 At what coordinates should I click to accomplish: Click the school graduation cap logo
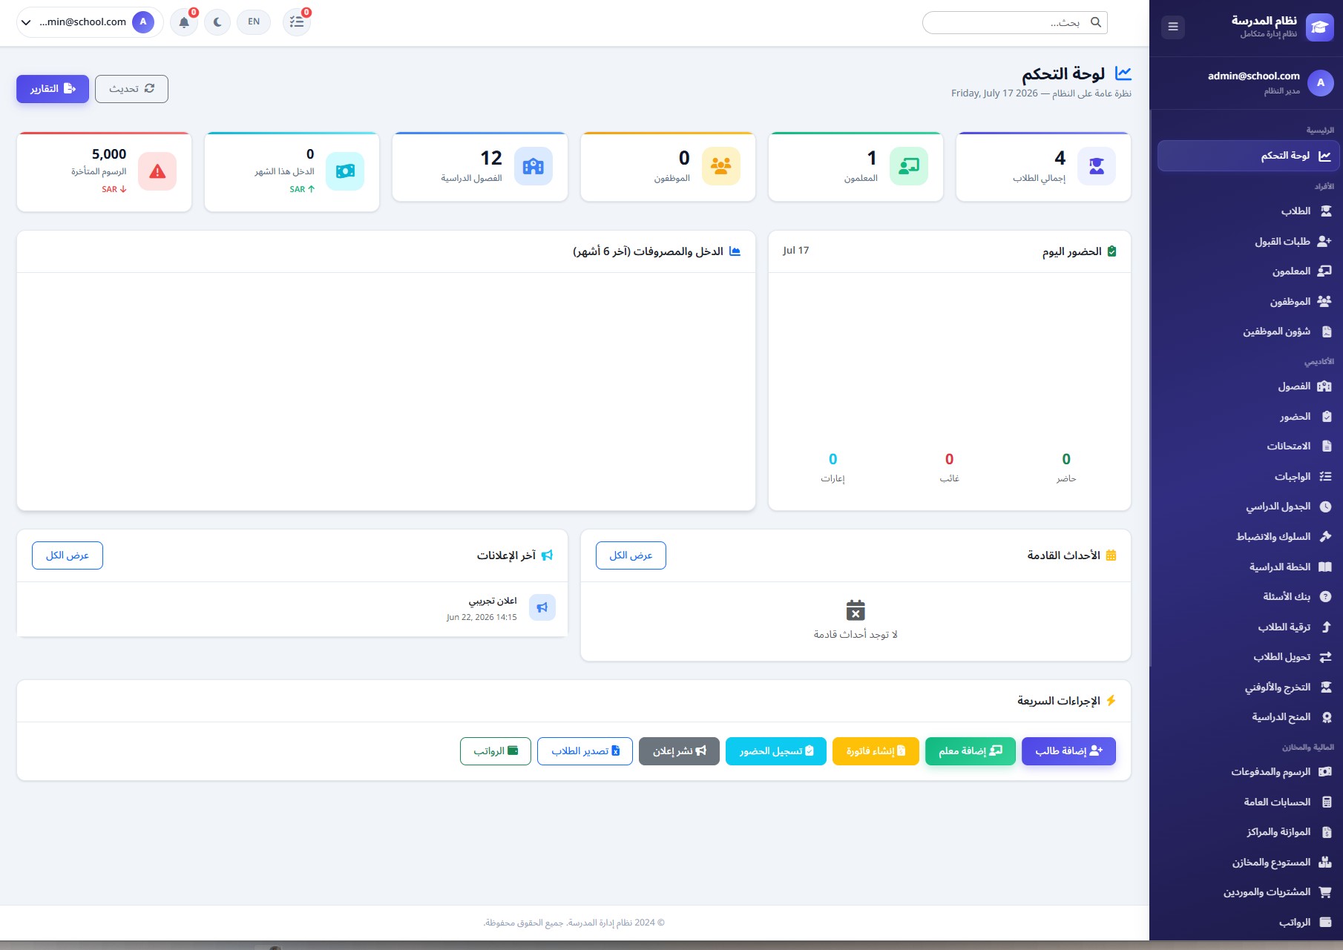pyautogui.click(x=1319, y=27)
